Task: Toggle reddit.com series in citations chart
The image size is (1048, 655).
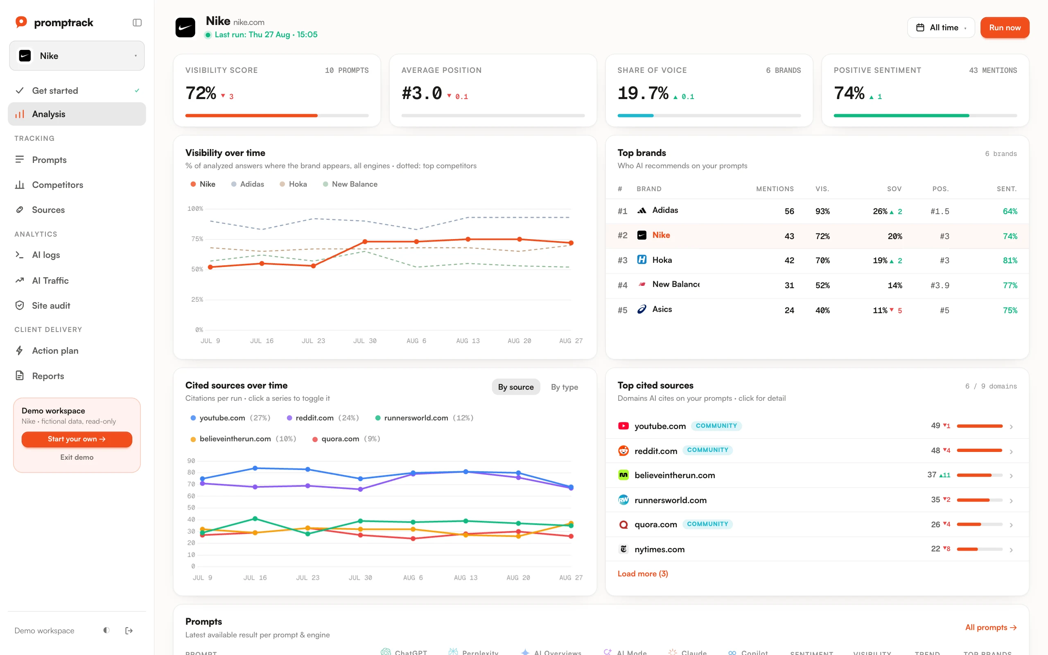Action: [323, 418]
